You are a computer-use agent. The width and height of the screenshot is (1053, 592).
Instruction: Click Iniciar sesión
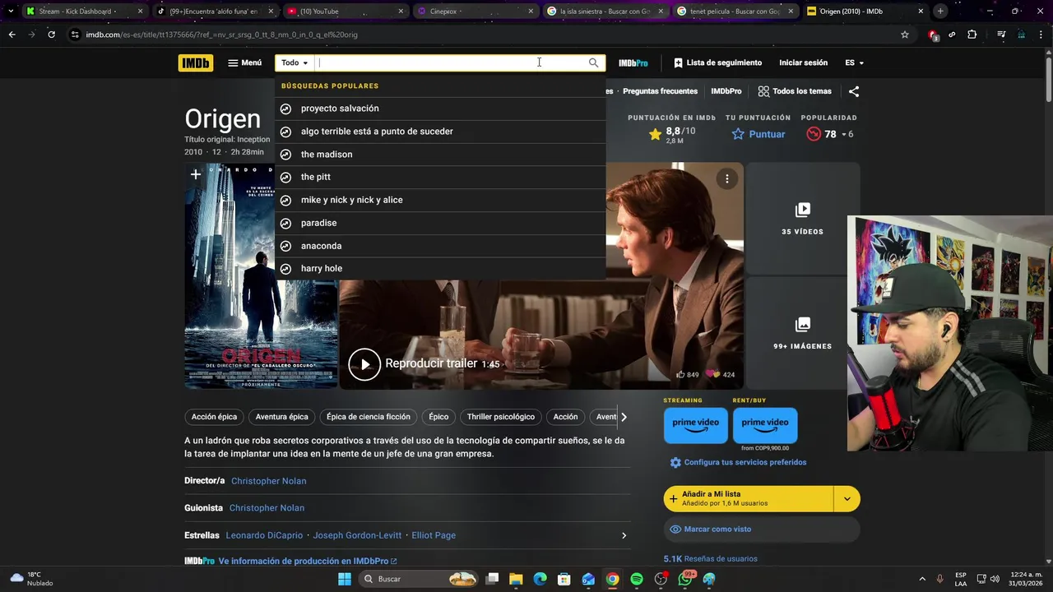click(804, 62)
